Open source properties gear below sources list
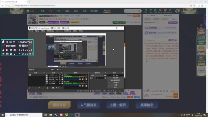This screenshot has width=208, height=117. (x=53, y=88)
